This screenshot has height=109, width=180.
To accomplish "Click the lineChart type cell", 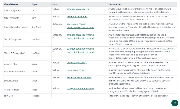I will [36, 27].
